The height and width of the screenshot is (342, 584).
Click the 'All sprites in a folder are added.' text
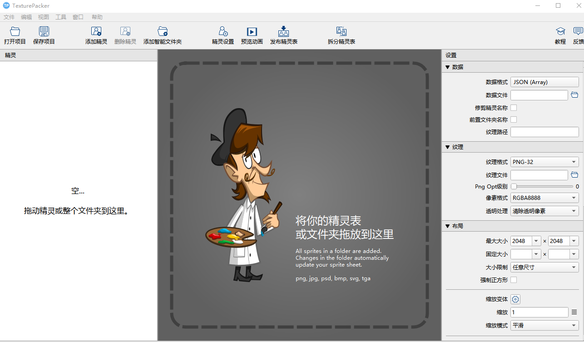pyautogui.click(x=338, y=251)
